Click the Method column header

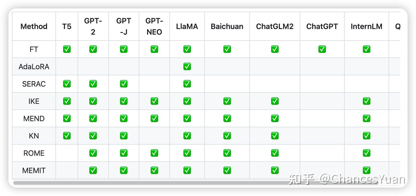[x=34, y=27]
